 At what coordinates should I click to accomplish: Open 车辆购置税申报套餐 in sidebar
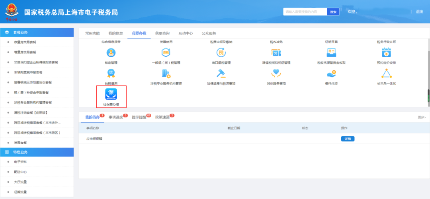click(28, 72)
